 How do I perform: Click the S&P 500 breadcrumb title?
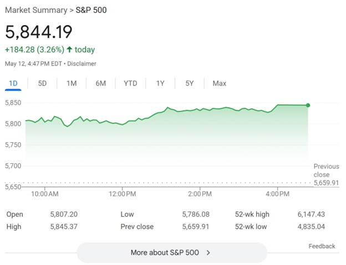coord(91,10)
